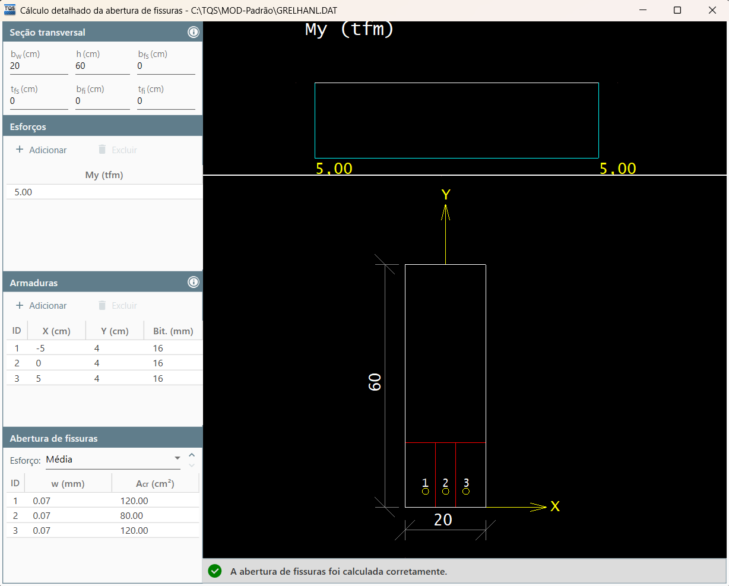
Task: Click the Armaduras section header title
Action: 34,283
